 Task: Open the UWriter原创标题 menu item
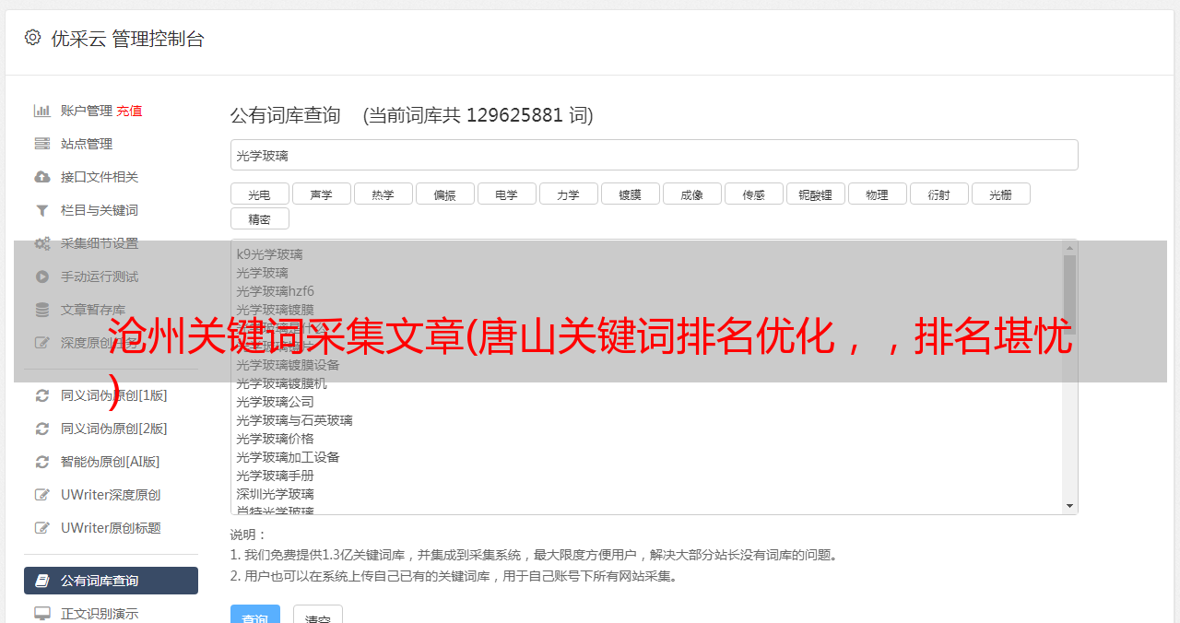(111, 528)
